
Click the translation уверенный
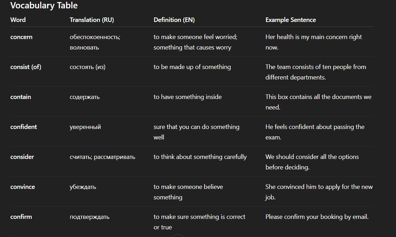85,127
